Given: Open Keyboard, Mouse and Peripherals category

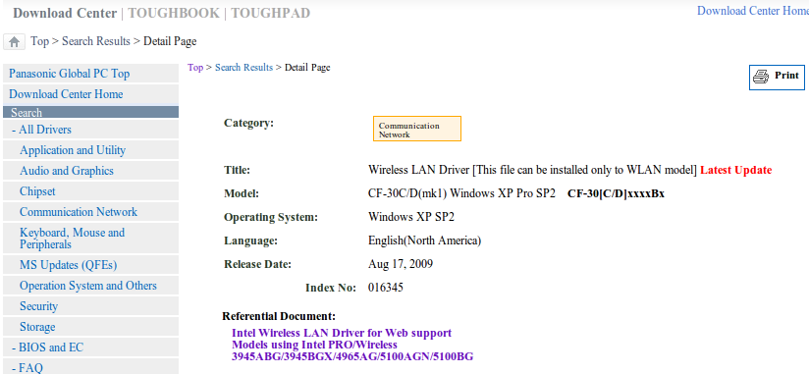Looking at the screenshot, I should (x=90, y=239).
